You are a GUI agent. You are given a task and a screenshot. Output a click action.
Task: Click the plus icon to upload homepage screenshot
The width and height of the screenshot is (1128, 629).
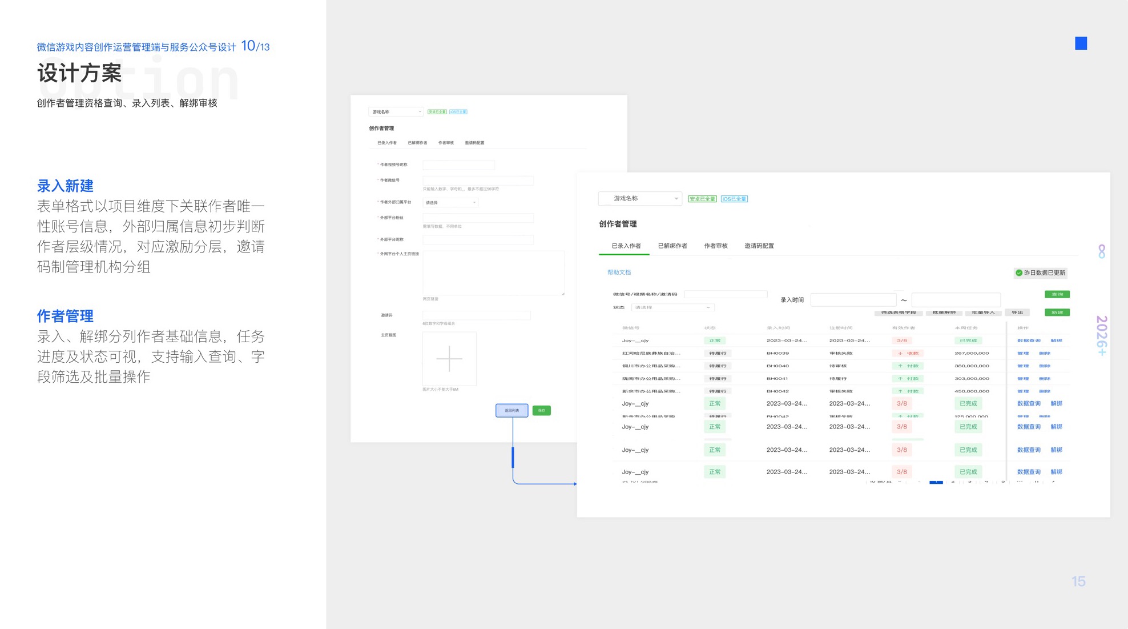pyautogui.click(x=449, y=359)
